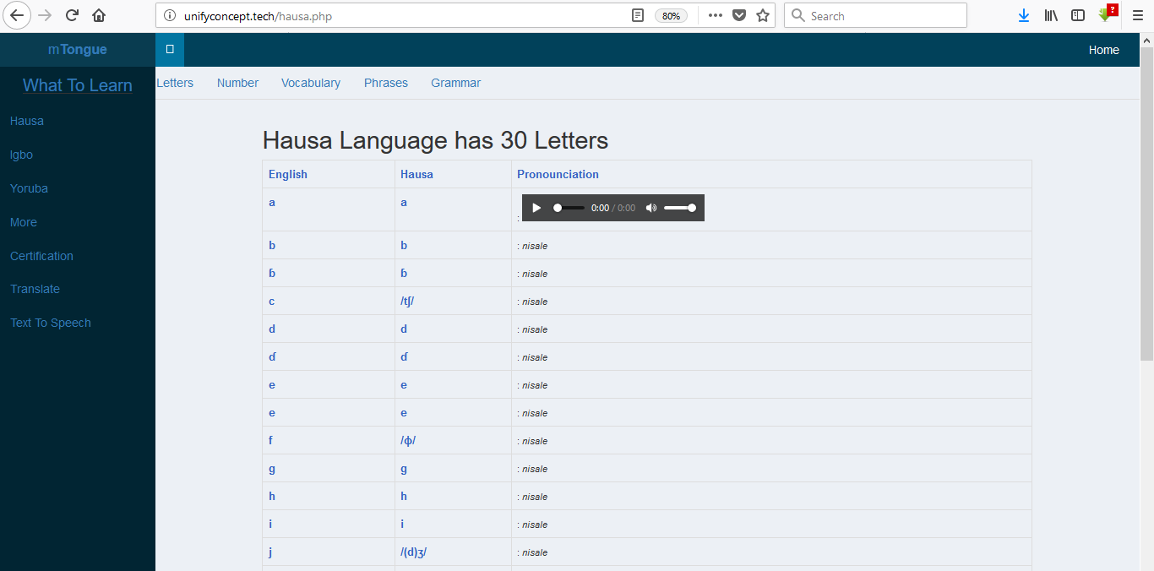
Task: Open the browser home page icon
Action: click(99, 15)
